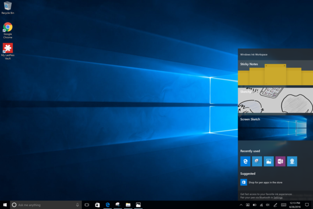Launch Screen Sketch in Ink Workspace
The width and height of the screenshot is (313, 209).
(275, 129)
